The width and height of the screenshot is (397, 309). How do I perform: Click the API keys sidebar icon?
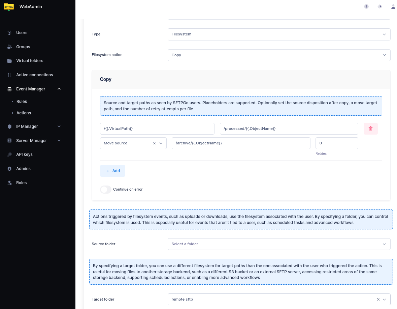tap(9, 154)
